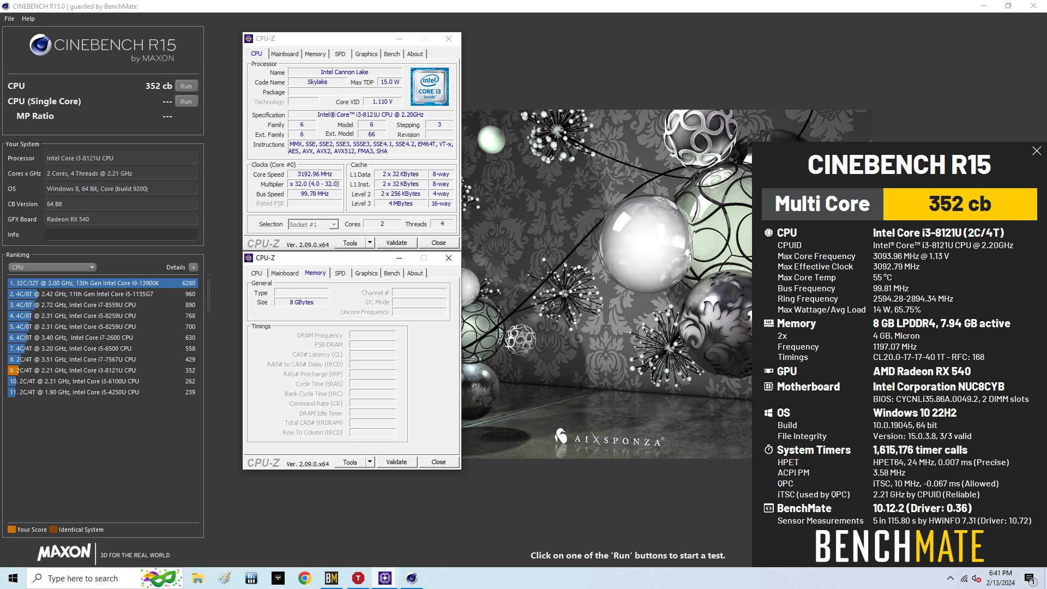Open SPD tab in lower CPU-Z window

[x=340, y=273]
